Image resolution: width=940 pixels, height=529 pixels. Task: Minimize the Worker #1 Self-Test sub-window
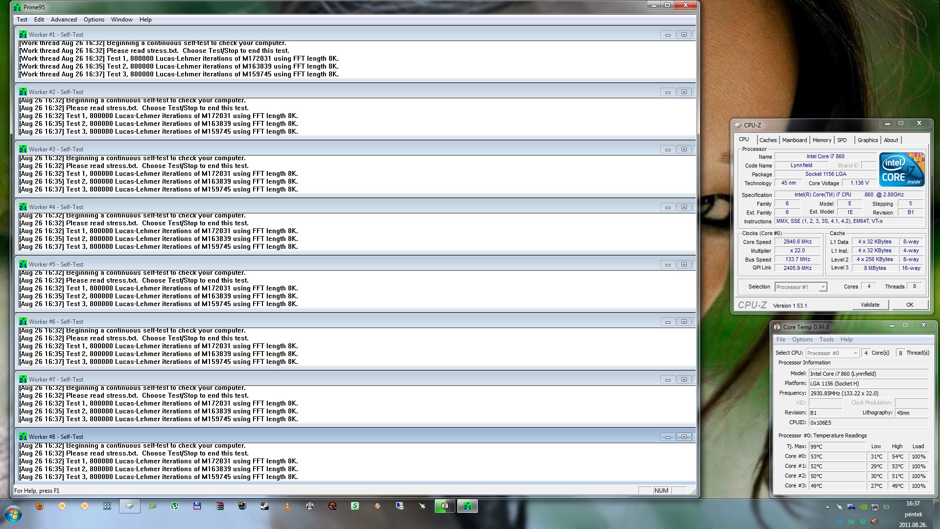click(668, 35)
